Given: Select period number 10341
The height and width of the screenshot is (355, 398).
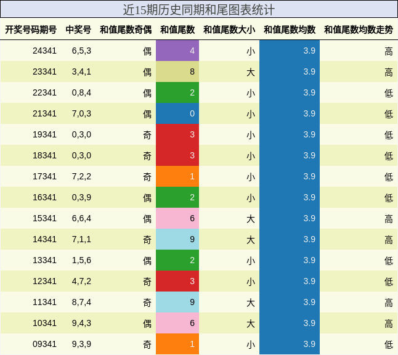Looking at the screenshot, I should coord(44,323).
